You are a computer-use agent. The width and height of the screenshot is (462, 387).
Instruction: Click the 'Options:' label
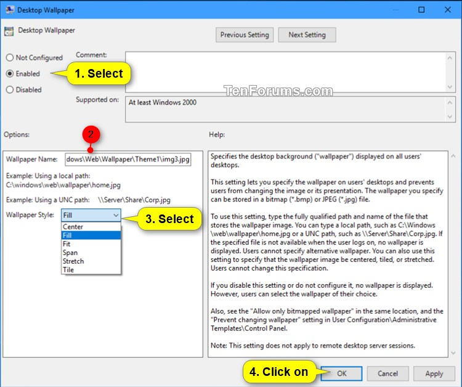[17, 134]
